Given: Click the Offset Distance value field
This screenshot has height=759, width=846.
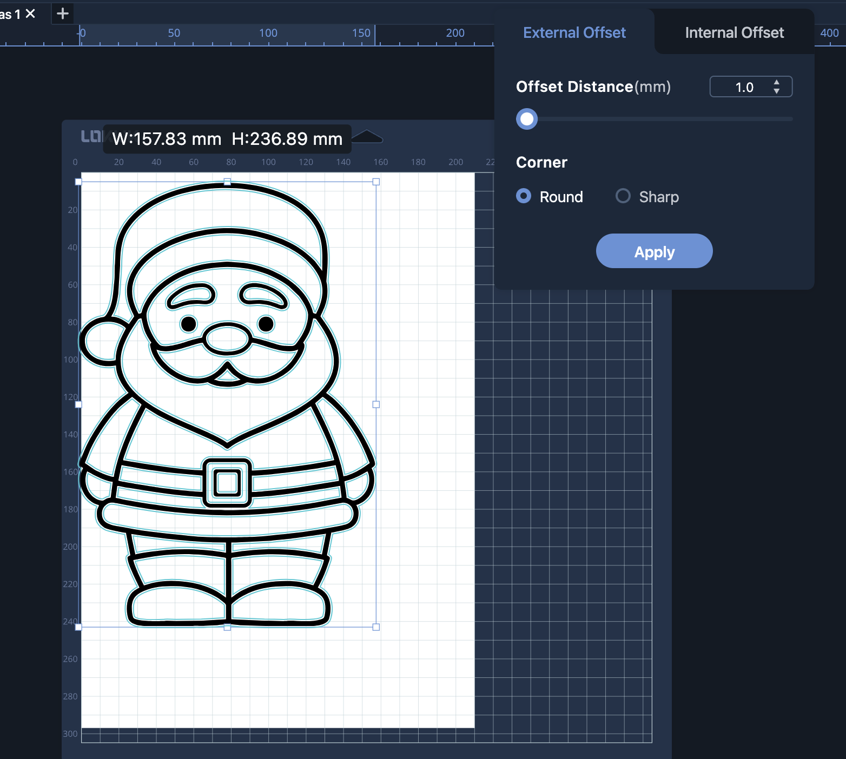Looking at the screenshot, I should (x=743, y=87).
